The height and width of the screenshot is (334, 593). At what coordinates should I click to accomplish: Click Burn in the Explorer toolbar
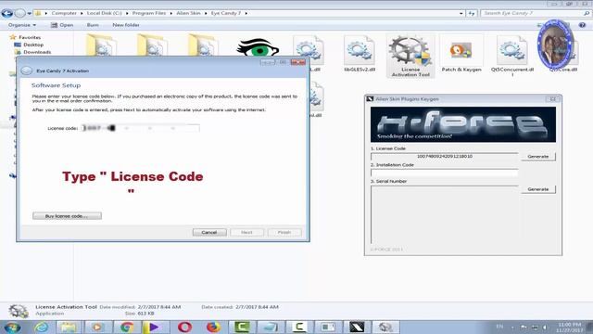point(93,25)
